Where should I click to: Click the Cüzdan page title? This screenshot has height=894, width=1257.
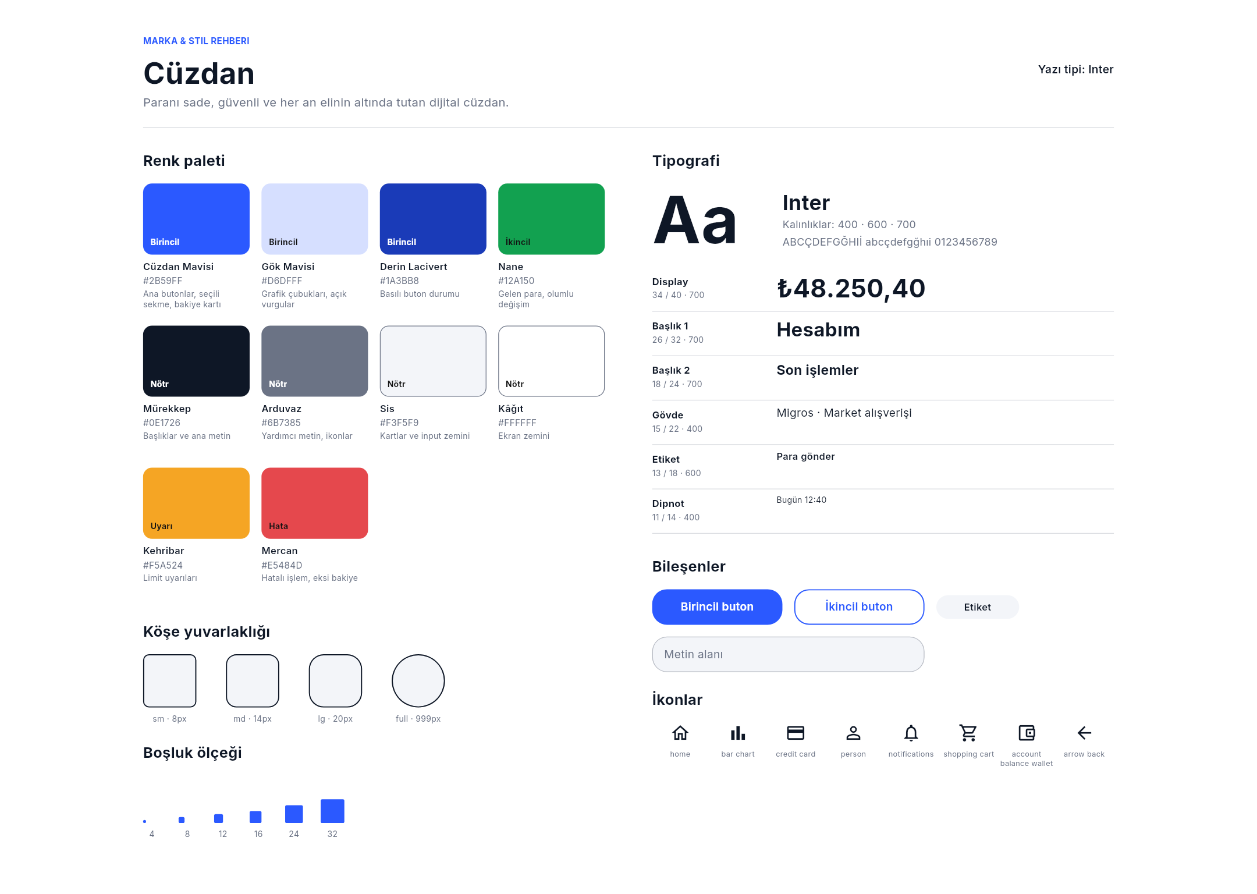[x=199, y=74]
